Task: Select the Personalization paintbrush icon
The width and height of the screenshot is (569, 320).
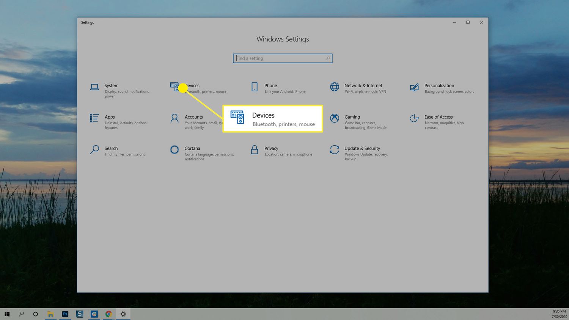Action: point(414,88)
